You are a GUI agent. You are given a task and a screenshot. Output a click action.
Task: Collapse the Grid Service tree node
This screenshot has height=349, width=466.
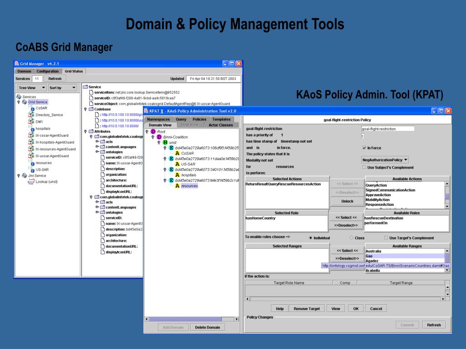tap(18, 102)
